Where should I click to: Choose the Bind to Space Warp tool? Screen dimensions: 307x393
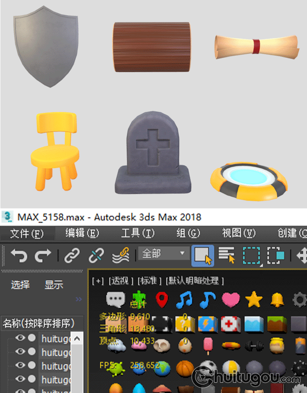pyautogui.click(x=121, y=255)
